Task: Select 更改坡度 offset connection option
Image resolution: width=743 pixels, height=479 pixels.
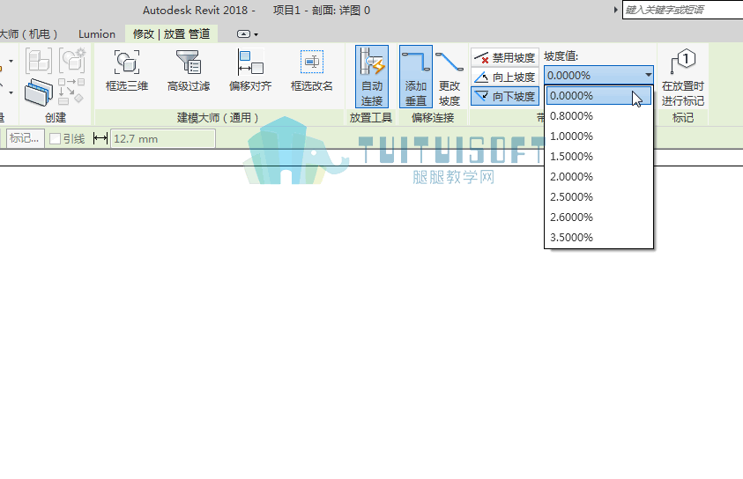Action: [x=450, y=77]
